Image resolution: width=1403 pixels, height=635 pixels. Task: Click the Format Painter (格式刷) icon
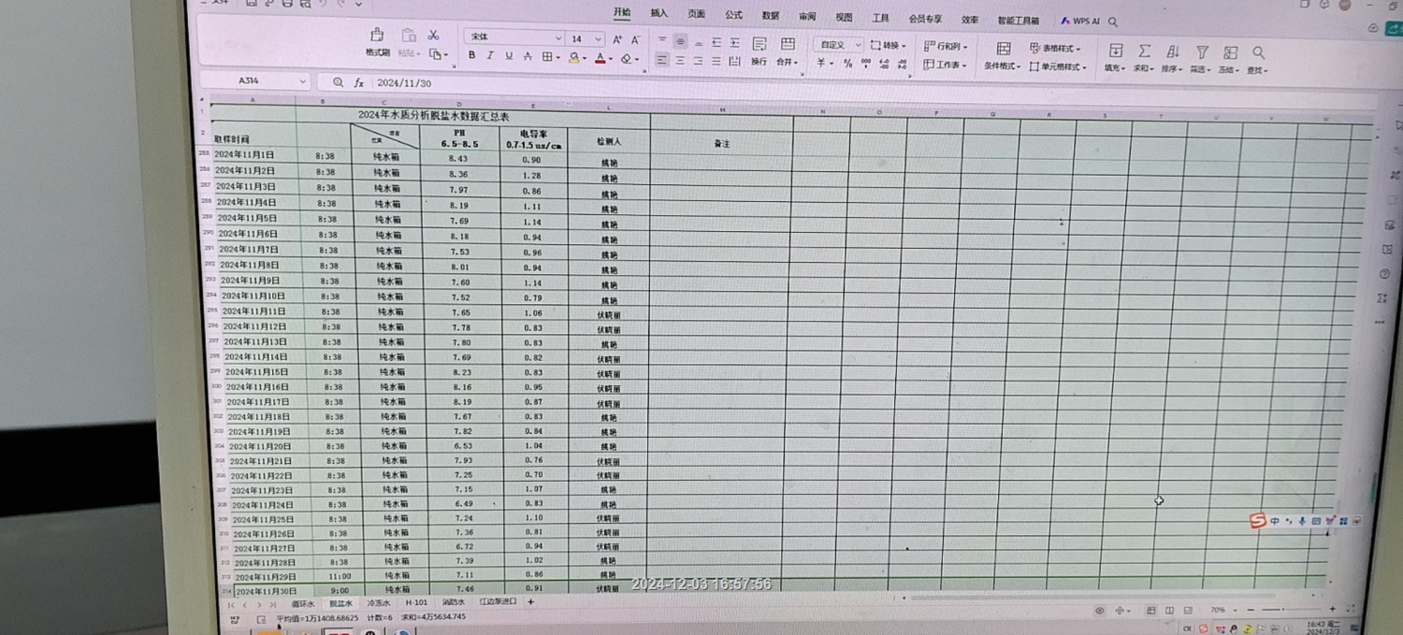377,35
